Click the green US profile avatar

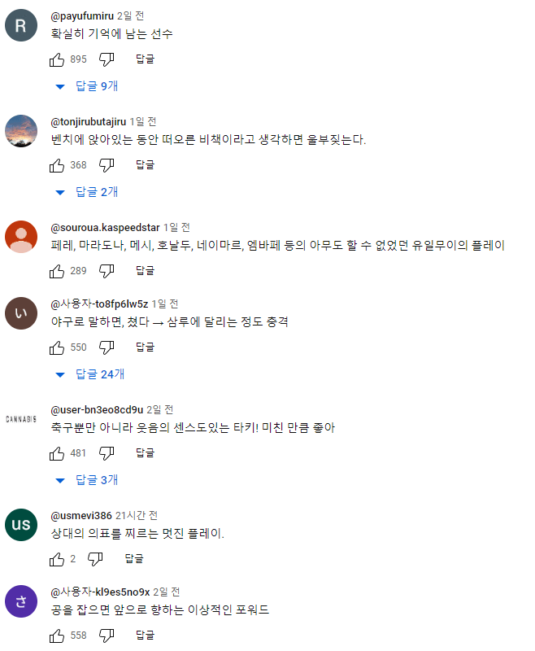[20, 524]
